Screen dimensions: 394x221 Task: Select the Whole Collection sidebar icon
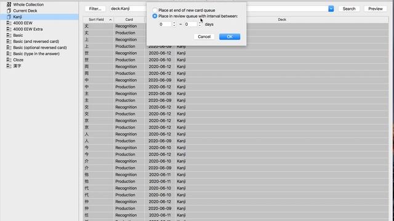click(x=9, y=4)
